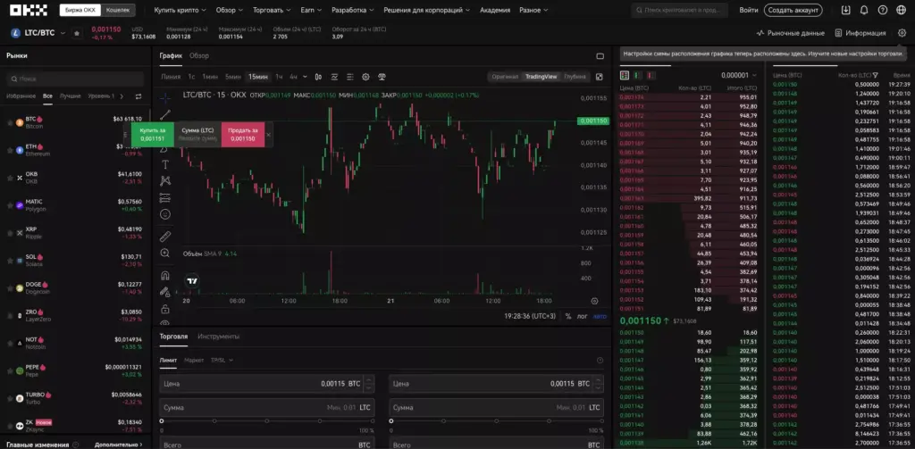
Task: Open the Академия menu item
Action: click(495, 10)
